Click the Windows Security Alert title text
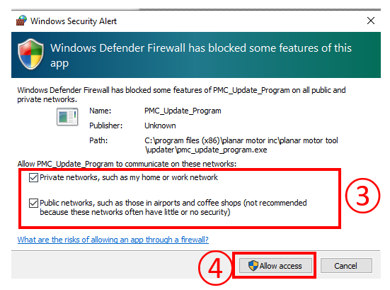Viewport: 390px width, 290px height. tap(74, 21)
